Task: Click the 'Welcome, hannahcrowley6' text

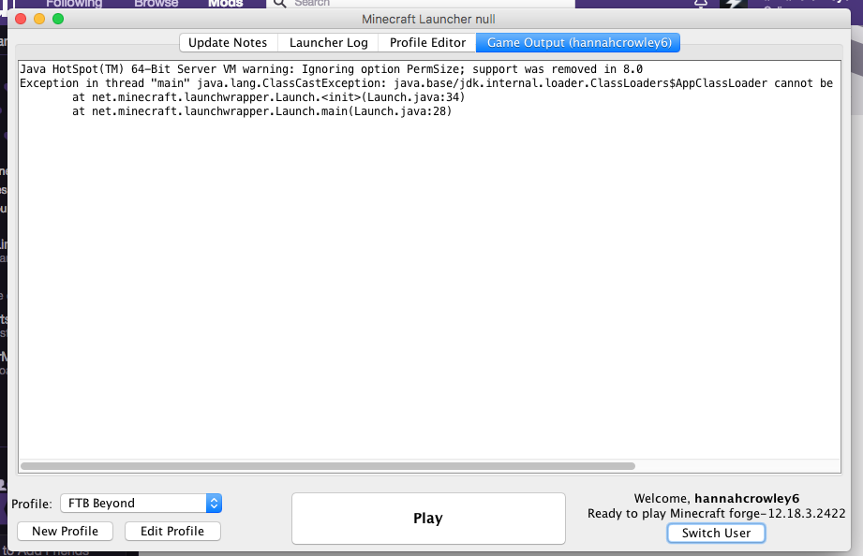Action: (x=716, y=498)
